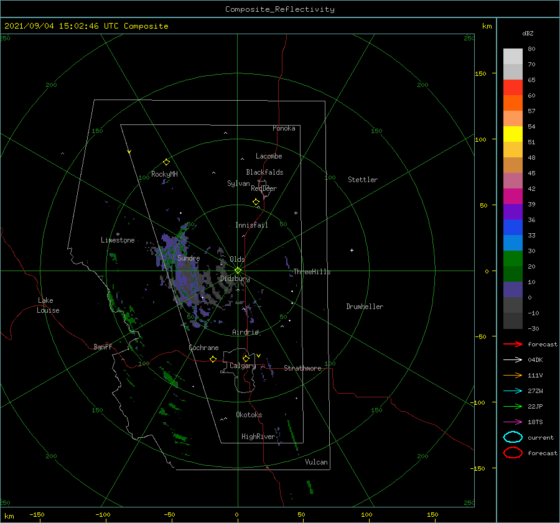560x523 pixels.
Task: Click the Sylvan label
Action: tap(238, 183)
